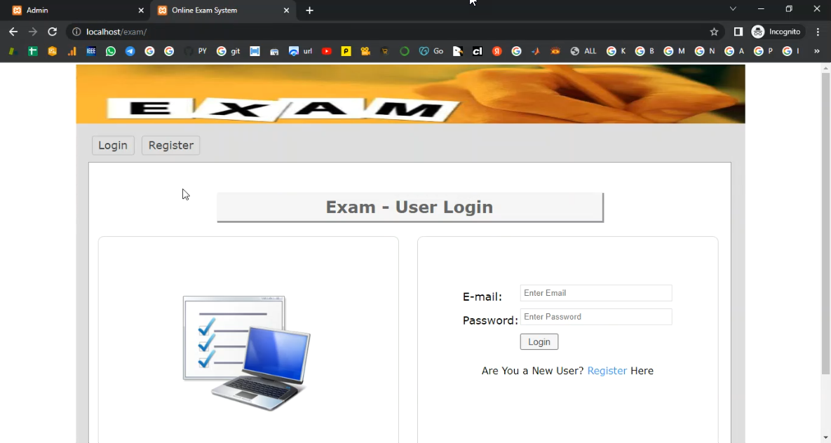The width and height of the screenshot is (831, 443).
Task: Click the Register button in the navigation
Action: [x=170, y=145]
